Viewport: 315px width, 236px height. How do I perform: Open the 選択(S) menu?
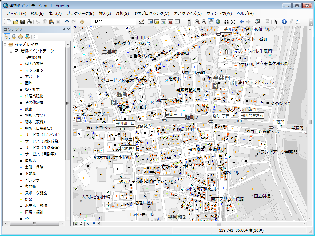pyautogui.click(x=122, y=14)
